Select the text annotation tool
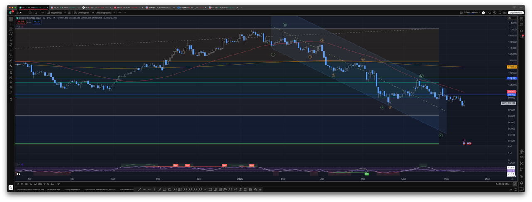Viewport: 532px width, 202px height. [11, 49]
